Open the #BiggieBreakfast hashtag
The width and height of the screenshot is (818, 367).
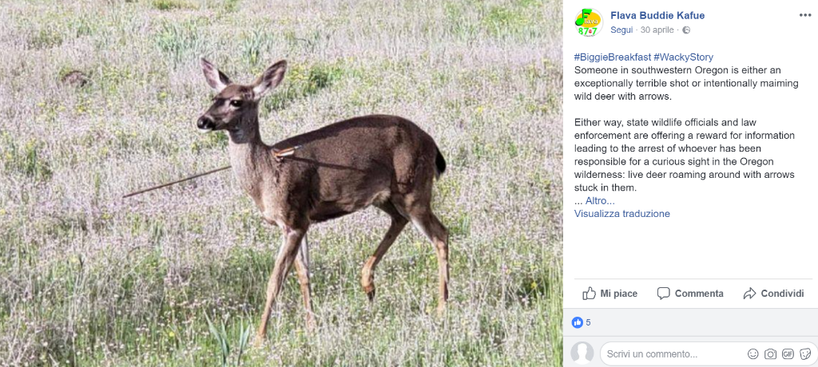click(611, 57)
